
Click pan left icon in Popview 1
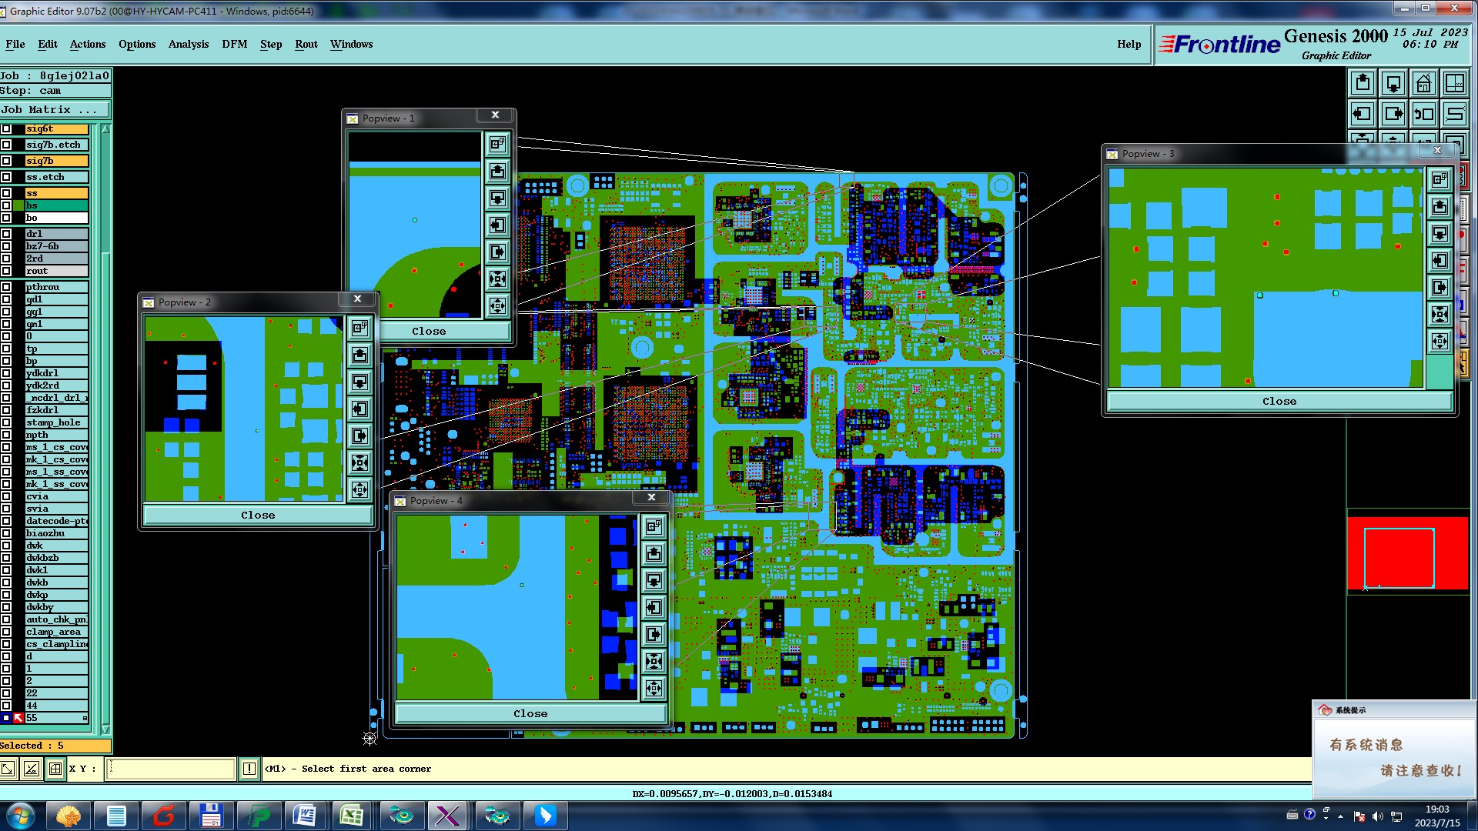click(498, 225)
